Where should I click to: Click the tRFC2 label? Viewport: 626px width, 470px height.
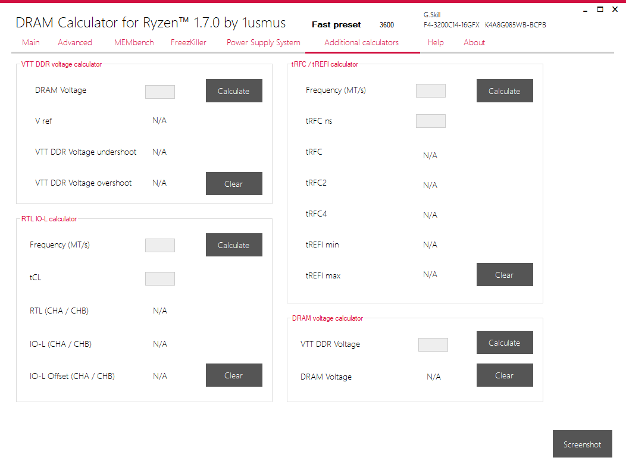click(316, 183)
